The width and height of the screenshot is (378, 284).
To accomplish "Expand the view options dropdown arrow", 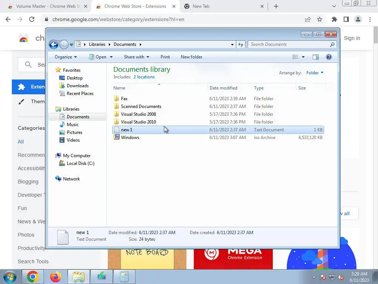I will (303, 57).
